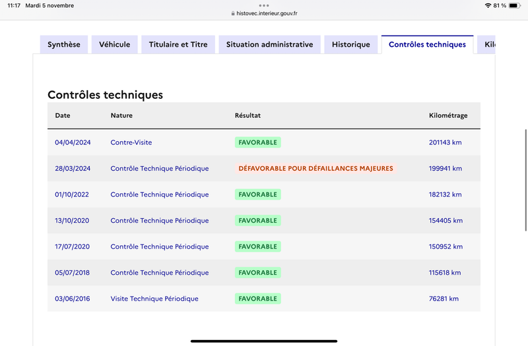Screen dimensions: 528x346
Task: Open the Synthèse tab
Action: pyautogui.click(x=63, y=44)
